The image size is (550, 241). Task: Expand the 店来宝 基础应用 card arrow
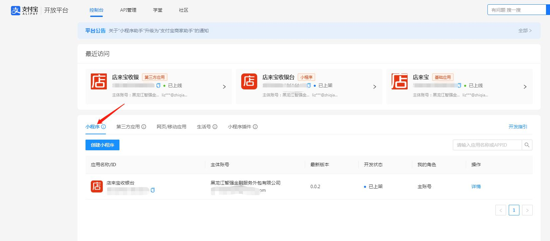click(525, 87)
